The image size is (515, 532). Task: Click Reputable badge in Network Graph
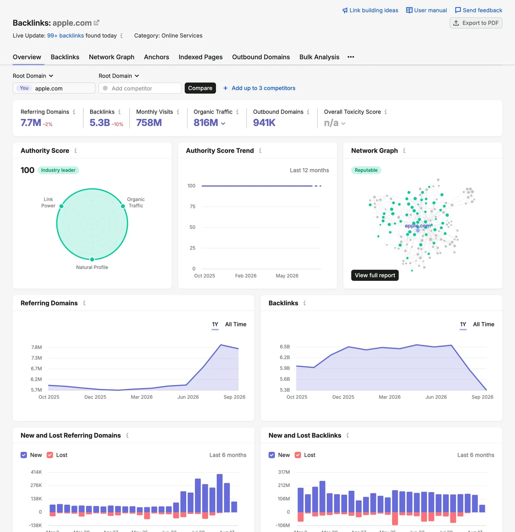coord(366,170)
